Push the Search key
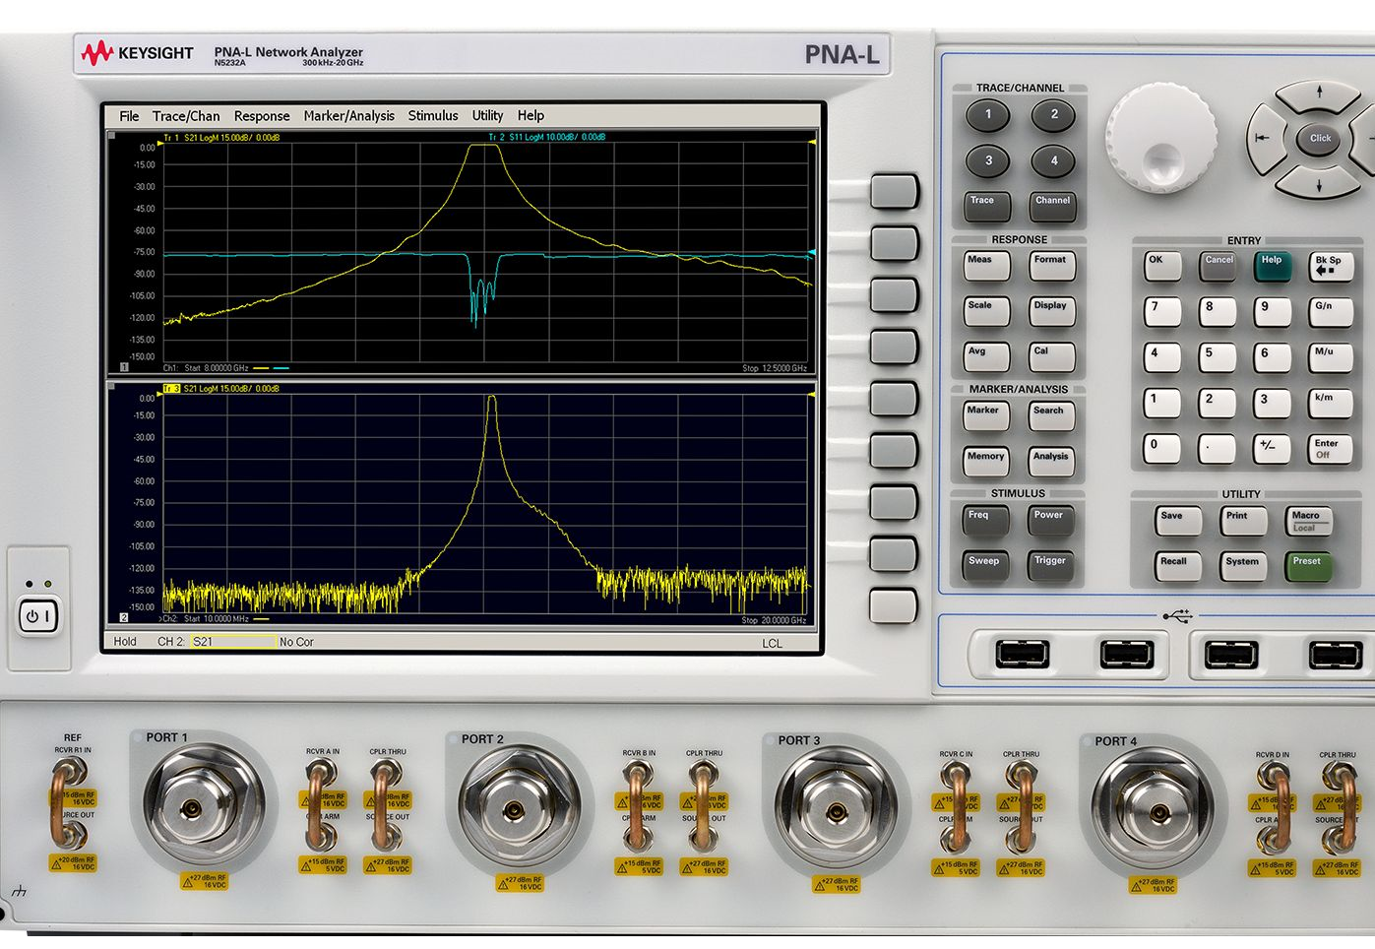The image size is (1375, 949). (1052, 415)
